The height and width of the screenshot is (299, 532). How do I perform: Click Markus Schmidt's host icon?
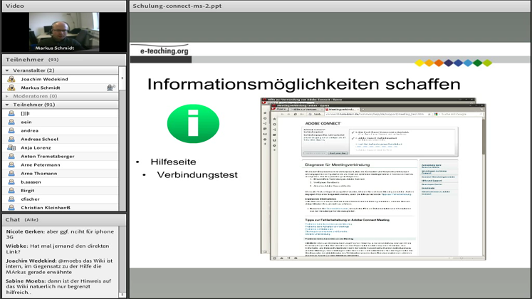11,88
